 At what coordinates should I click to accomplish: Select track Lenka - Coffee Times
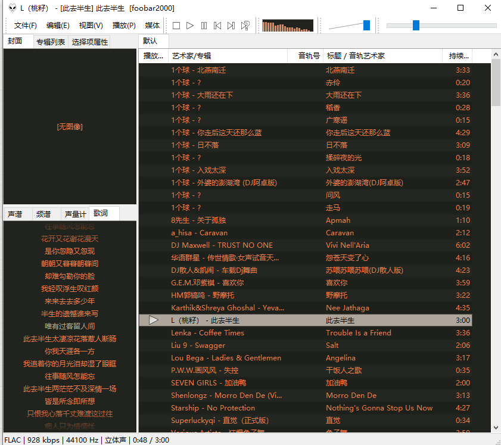[306, 333]
